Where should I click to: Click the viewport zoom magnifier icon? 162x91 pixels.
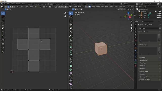pyautogui.click(x=131, y=21)
